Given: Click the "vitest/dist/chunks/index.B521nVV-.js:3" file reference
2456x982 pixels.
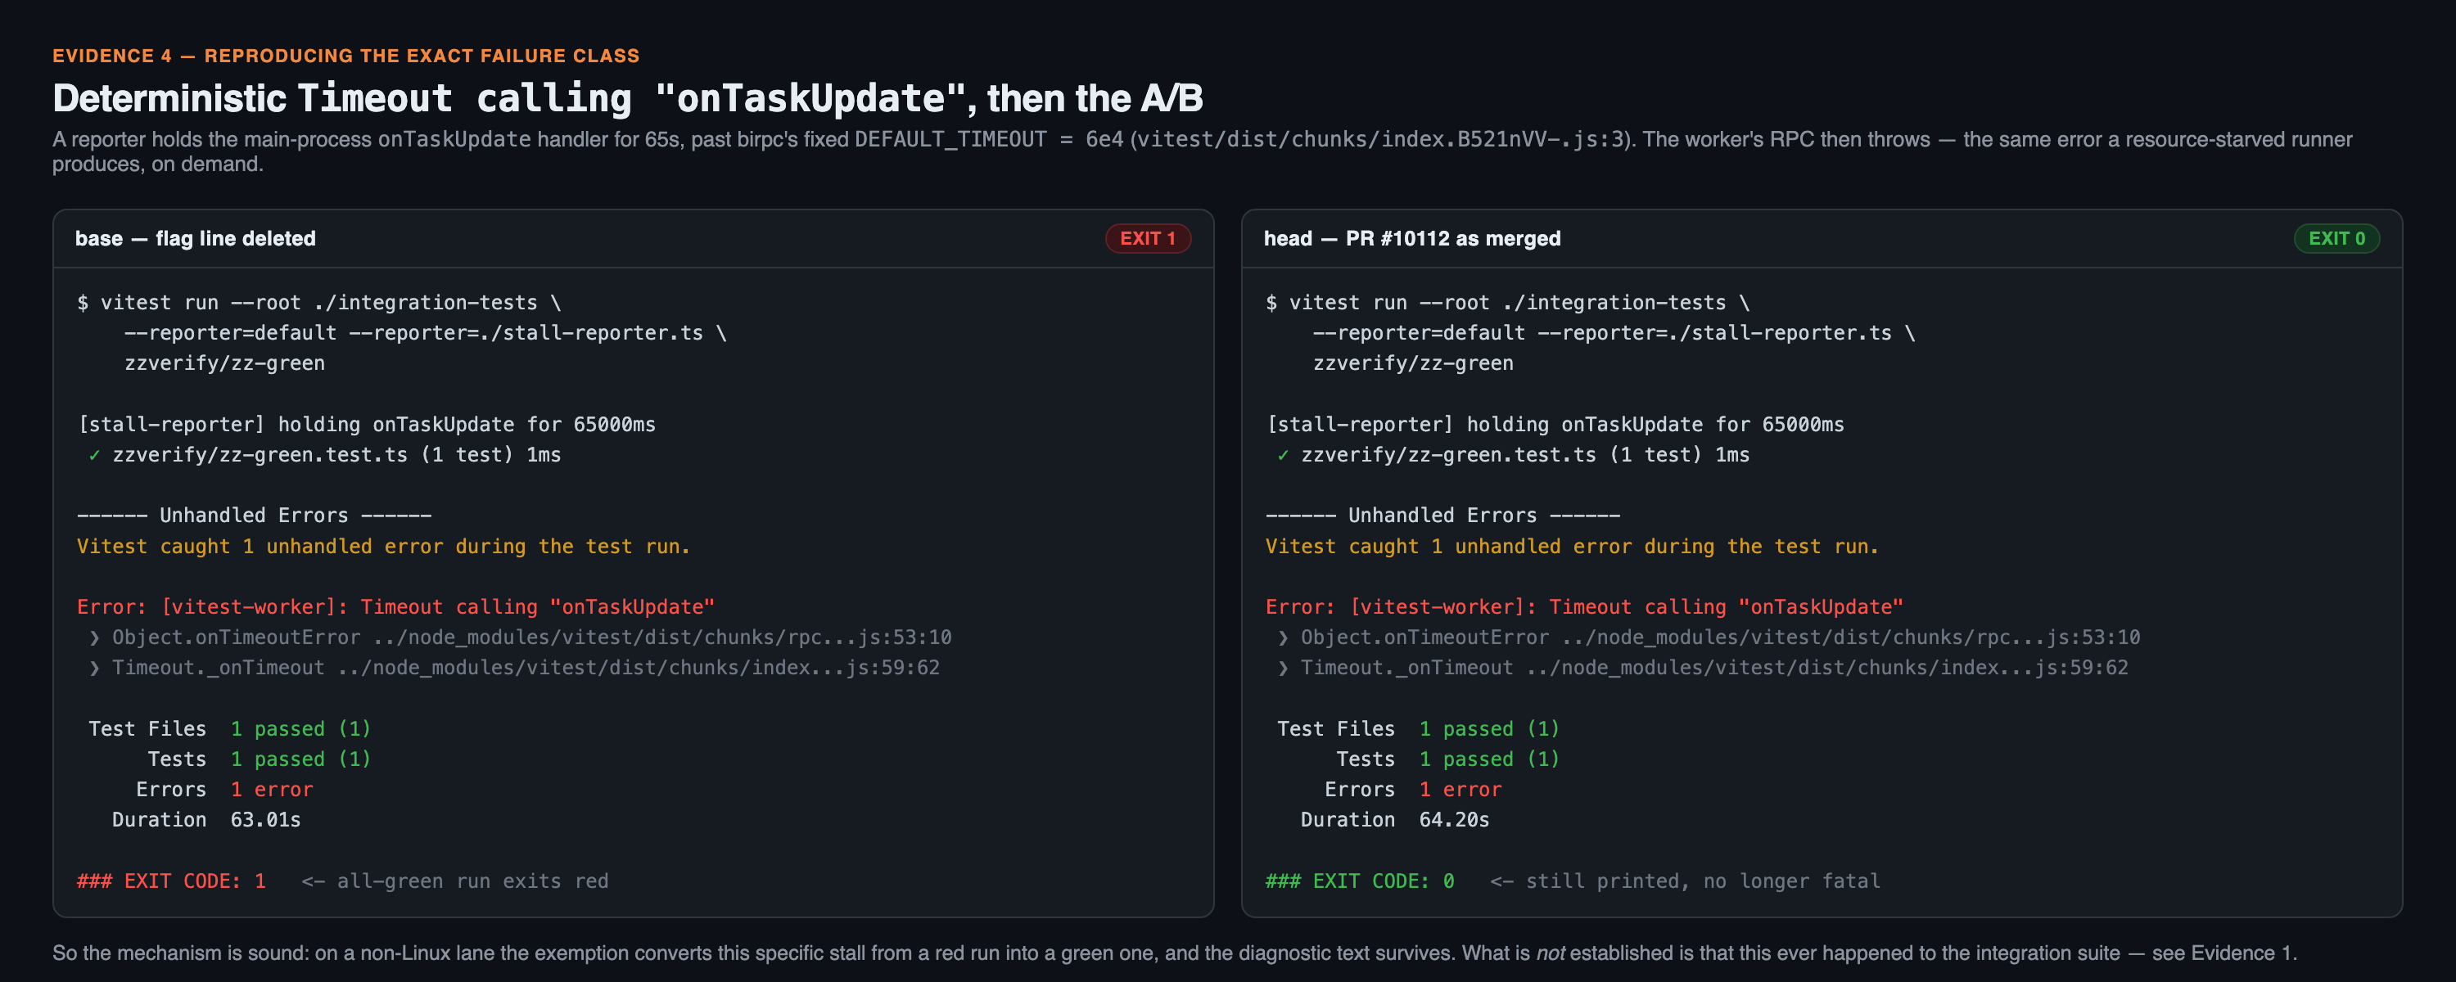Looking at the screenshot, I should pos(1382,139).
